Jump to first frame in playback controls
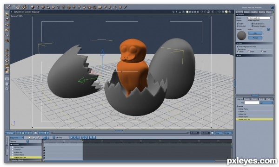The height and width of the screenshot is (167, 279). point(18,133)
